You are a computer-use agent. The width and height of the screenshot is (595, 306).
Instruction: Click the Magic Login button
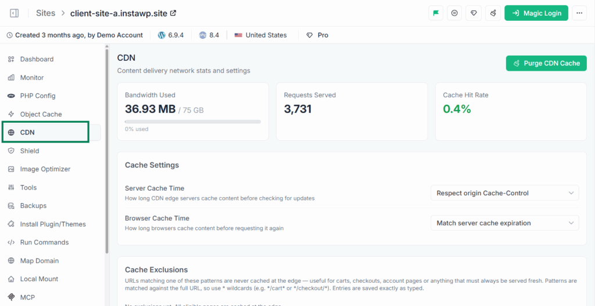coord(536,13)
